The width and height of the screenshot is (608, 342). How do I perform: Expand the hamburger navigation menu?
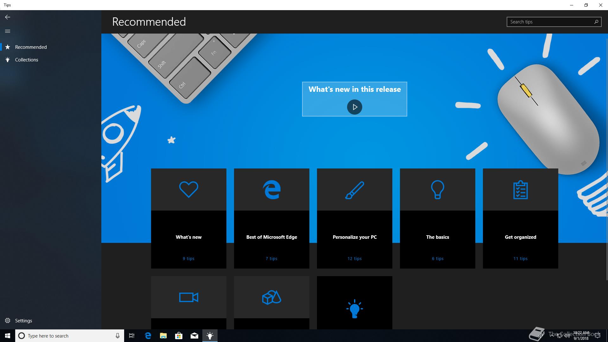[8, 31]
